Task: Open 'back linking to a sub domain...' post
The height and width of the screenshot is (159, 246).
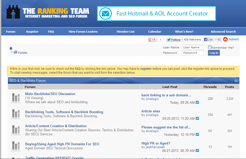Action: coord(166,95)
